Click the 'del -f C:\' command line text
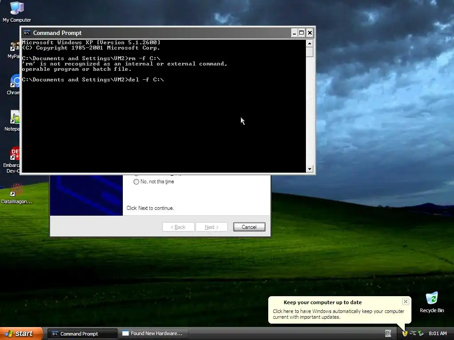 (146, 80)
